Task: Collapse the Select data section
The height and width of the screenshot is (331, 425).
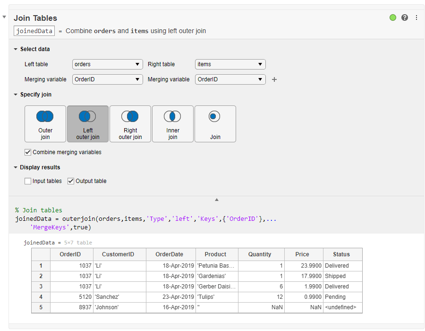Action: (x=16, y=49)
